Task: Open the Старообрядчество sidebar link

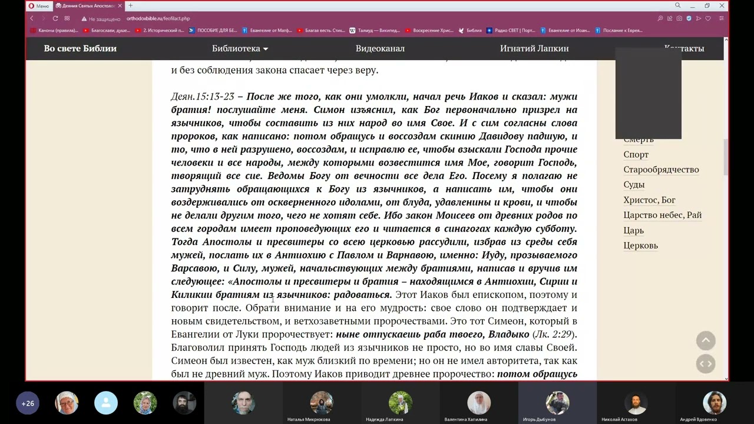Action: (x=661, y=170)
